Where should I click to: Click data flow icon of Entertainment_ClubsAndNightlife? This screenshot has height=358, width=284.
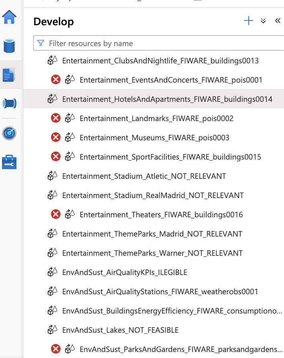52,61
